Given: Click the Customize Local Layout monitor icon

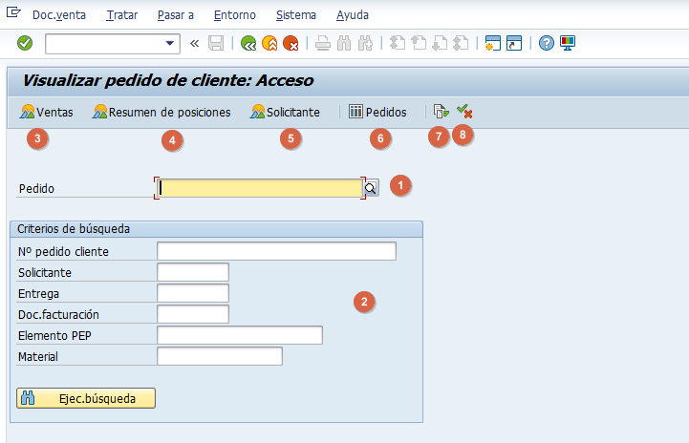Looking at the screenshot, I should pyautogui.click(x=568, y=43).
